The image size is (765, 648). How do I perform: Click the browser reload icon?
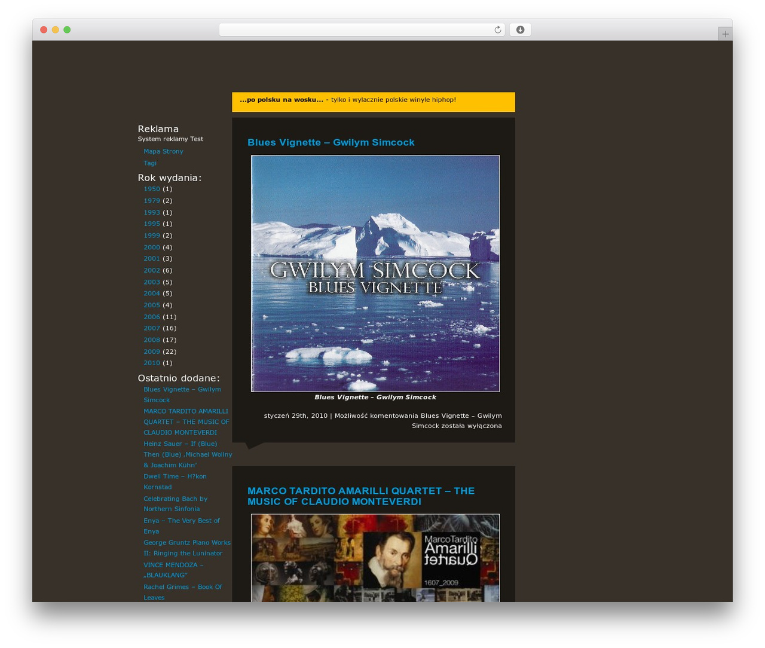(x=497, y=30)
